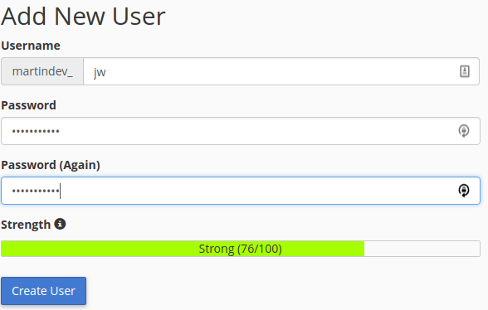Focus the Username input field
The width and height of the screenshot is (488, 310).
coord(281,71)
